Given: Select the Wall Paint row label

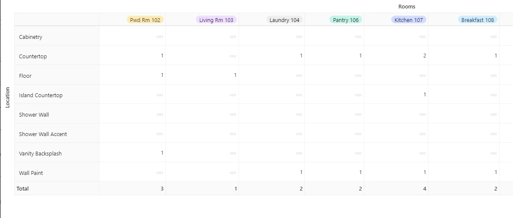Looking at the screenshot, I should 31,173.
